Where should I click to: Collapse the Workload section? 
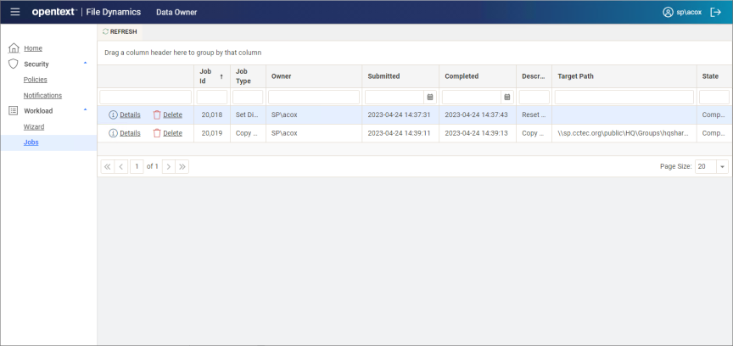[x=85, y=109]
